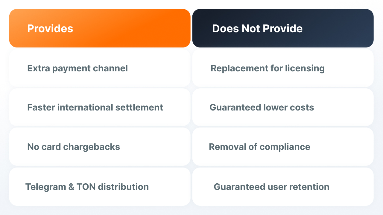Click the orange Provides header
The width and height of the screenshot is (383, 215).
(x=100, y=28)
